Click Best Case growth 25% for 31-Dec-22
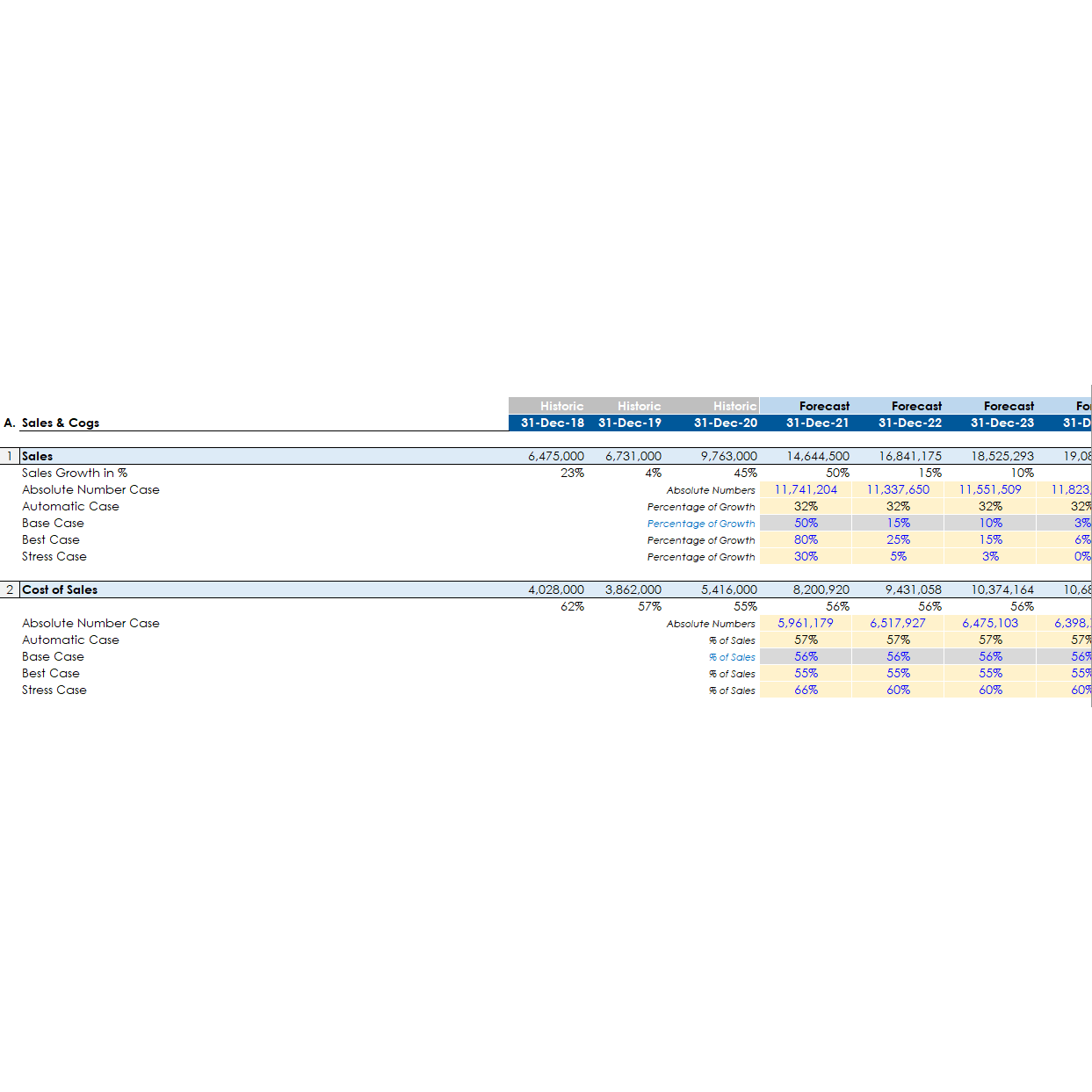This screenshot has height=1092, width=1092. click(898, 539)
